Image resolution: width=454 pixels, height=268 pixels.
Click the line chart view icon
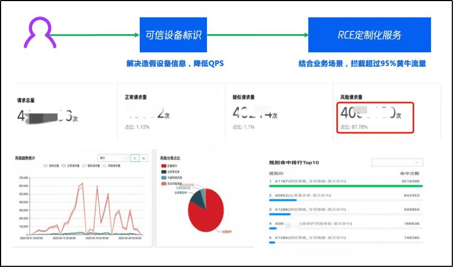click(135, 158)
